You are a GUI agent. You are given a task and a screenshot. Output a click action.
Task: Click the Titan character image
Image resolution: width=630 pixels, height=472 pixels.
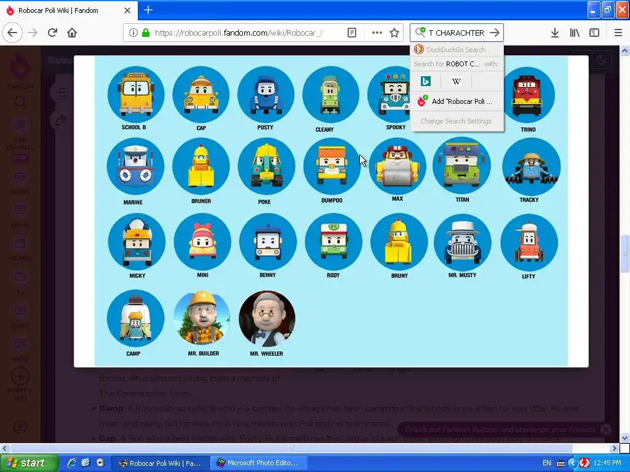461,165
